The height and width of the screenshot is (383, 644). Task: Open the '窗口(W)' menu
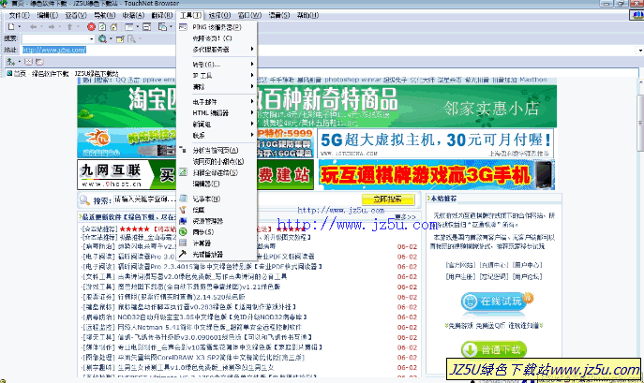(x=249, y=15)
